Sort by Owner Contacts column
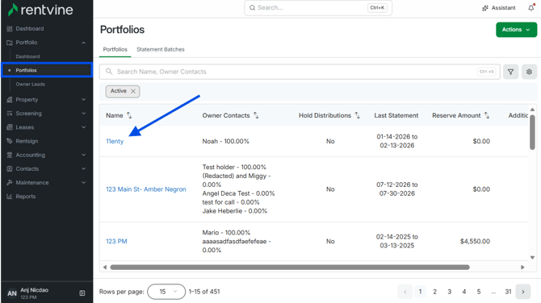 coord(256,115)
